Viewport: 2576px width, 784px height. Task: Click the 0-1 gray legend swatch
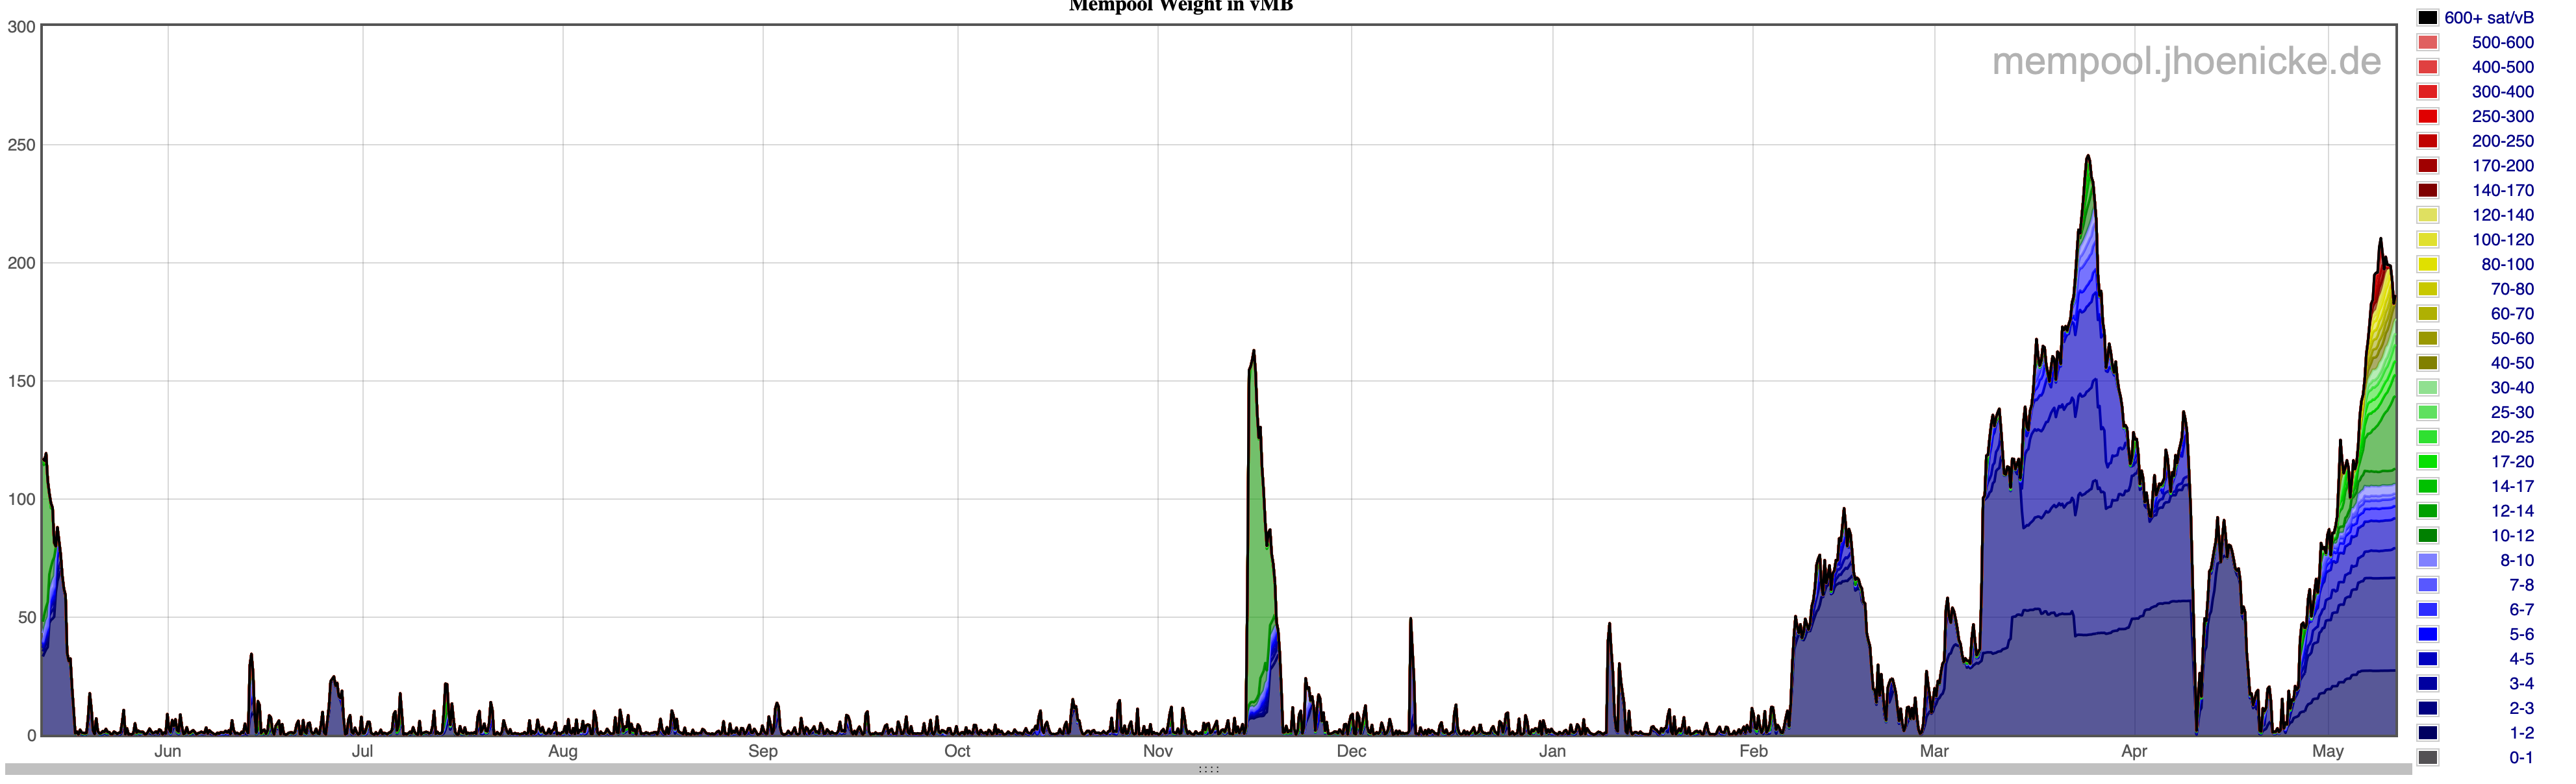(x=2427, y=757)
